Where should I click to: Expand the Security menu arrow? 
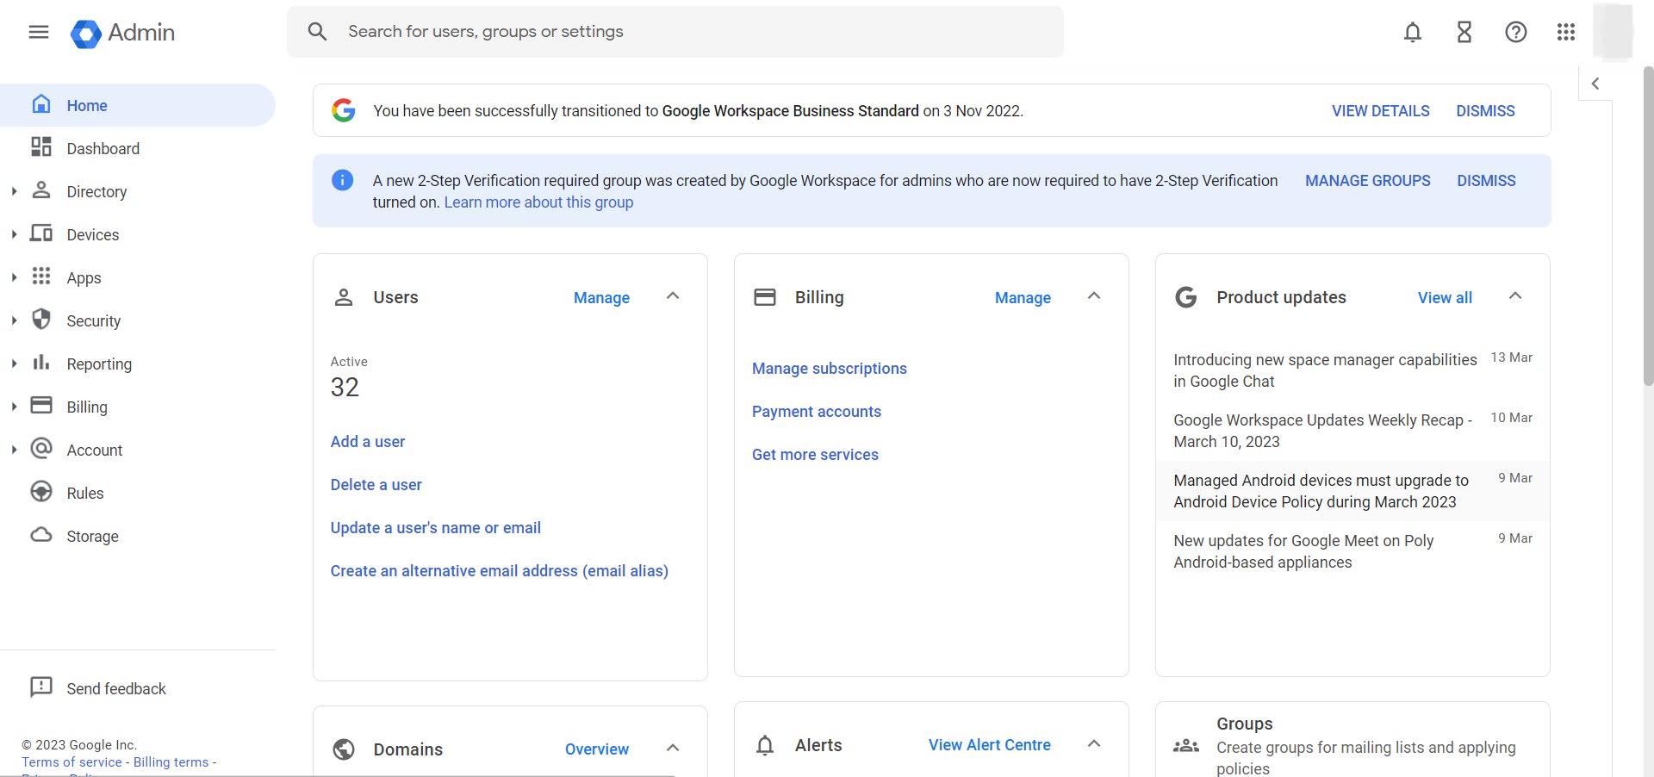pyautogui.click(x=14, y=320)
